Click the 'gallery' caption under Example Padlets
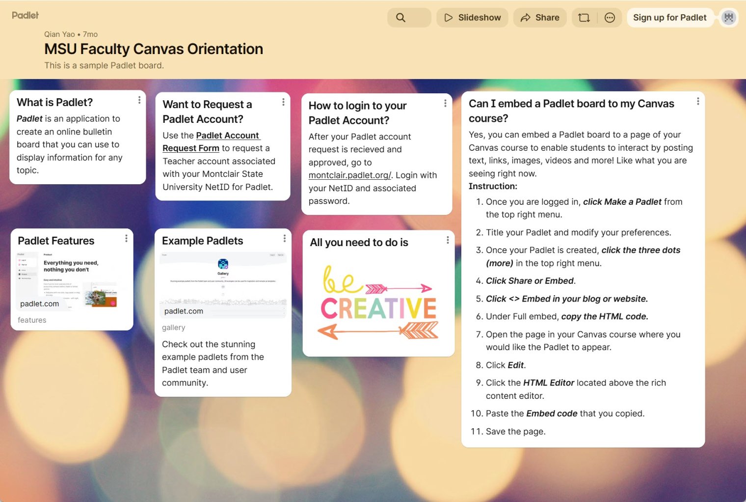The height and width of the screenshot is (502, 746). coord(173,328)
